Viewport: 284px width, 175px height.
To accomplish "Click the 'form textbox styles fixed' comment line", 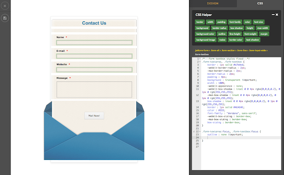I will pyautogui.click(x=226, y=59).
